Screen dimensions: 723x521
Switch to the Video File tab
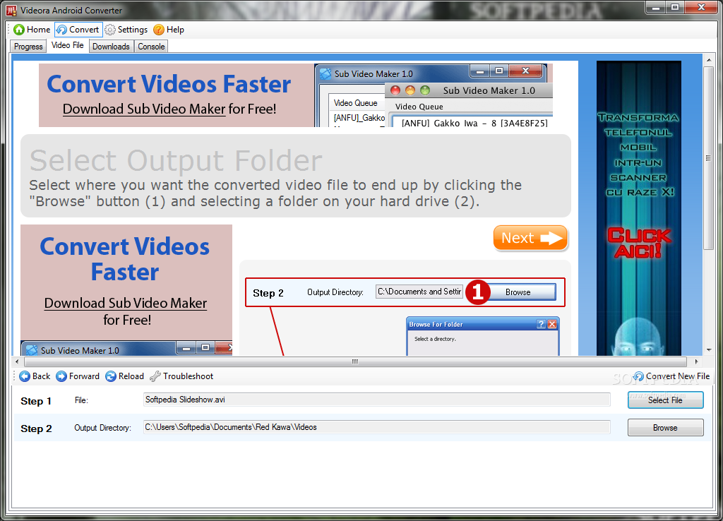[67, 45]
